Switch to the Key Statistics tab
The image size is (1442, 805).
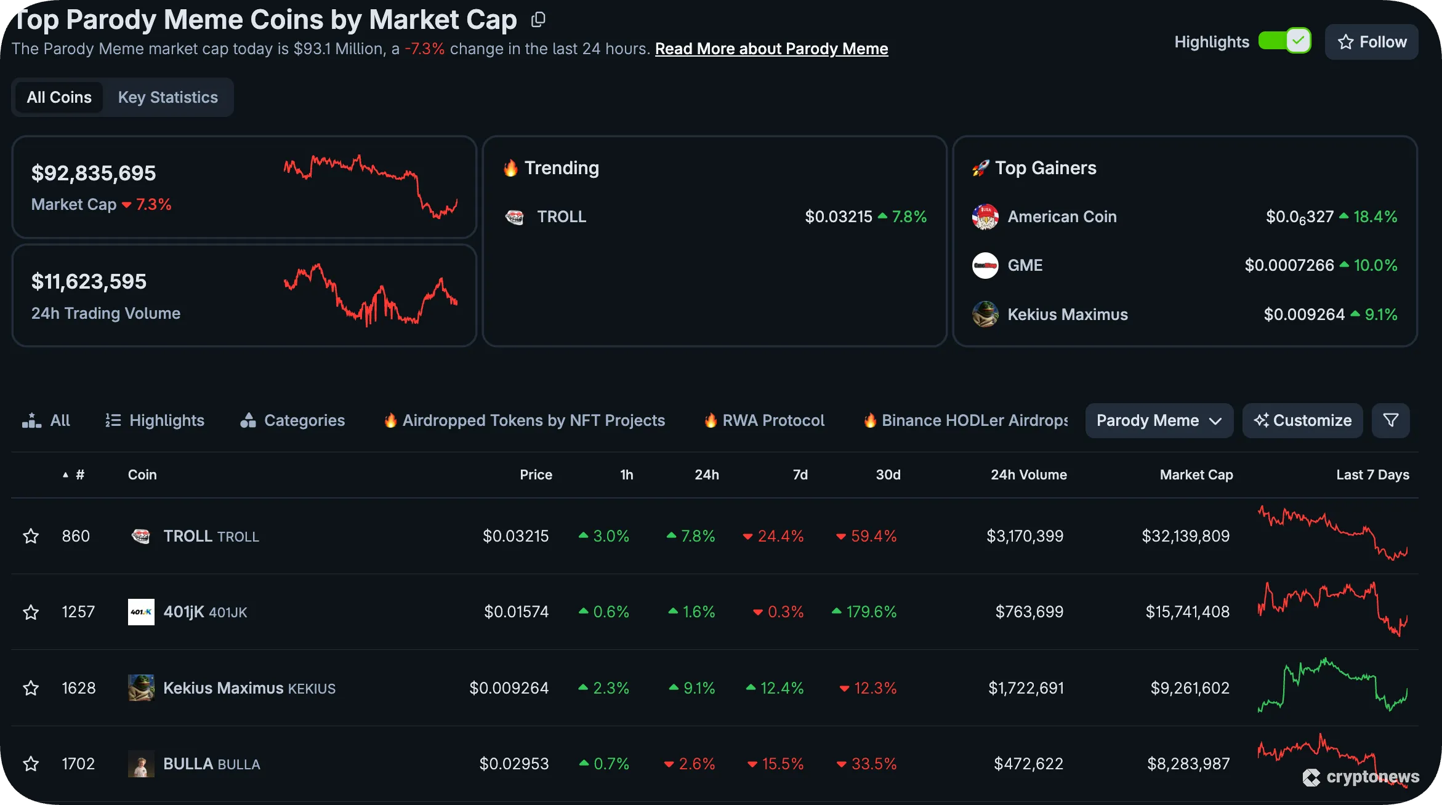tap(168, 97)
